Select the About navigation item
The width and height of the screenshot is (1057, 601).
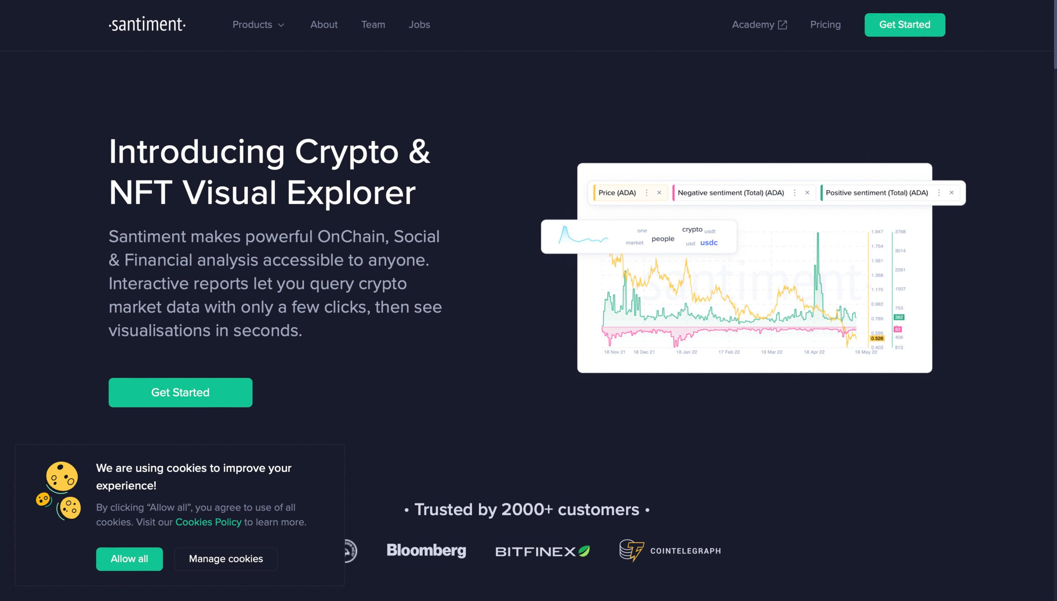click(x=324, y=25)
